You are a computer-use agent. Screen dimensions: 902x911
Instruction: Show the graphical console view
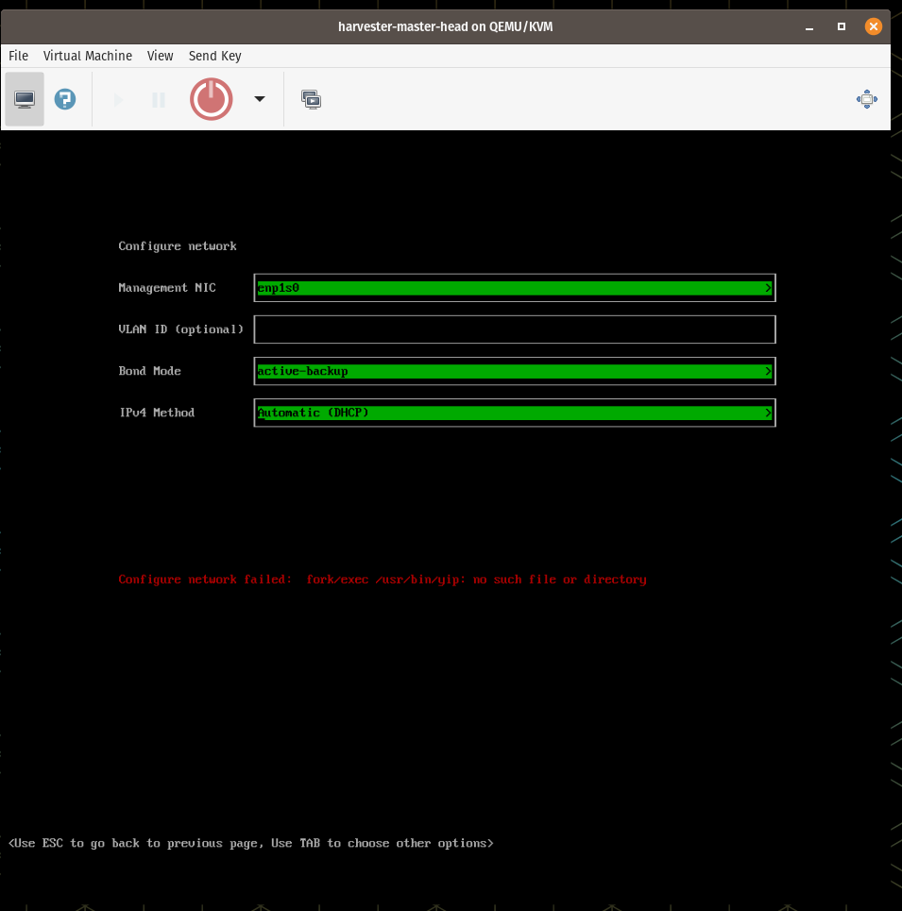click(x=25, y=99)
